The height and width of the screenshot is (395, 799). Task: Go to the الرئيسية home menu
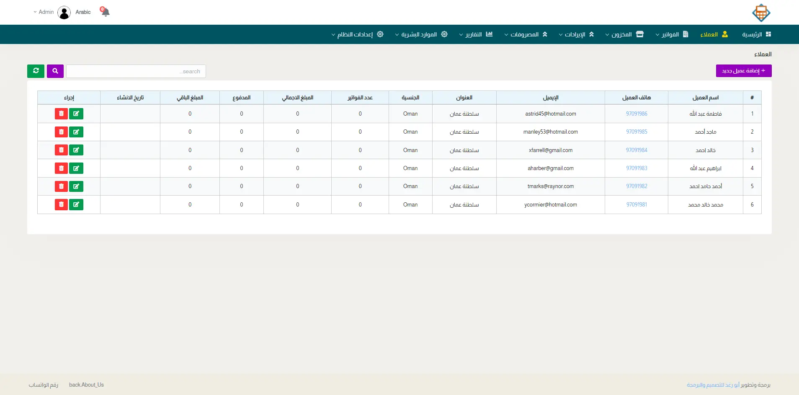click(x=756, y=34)
